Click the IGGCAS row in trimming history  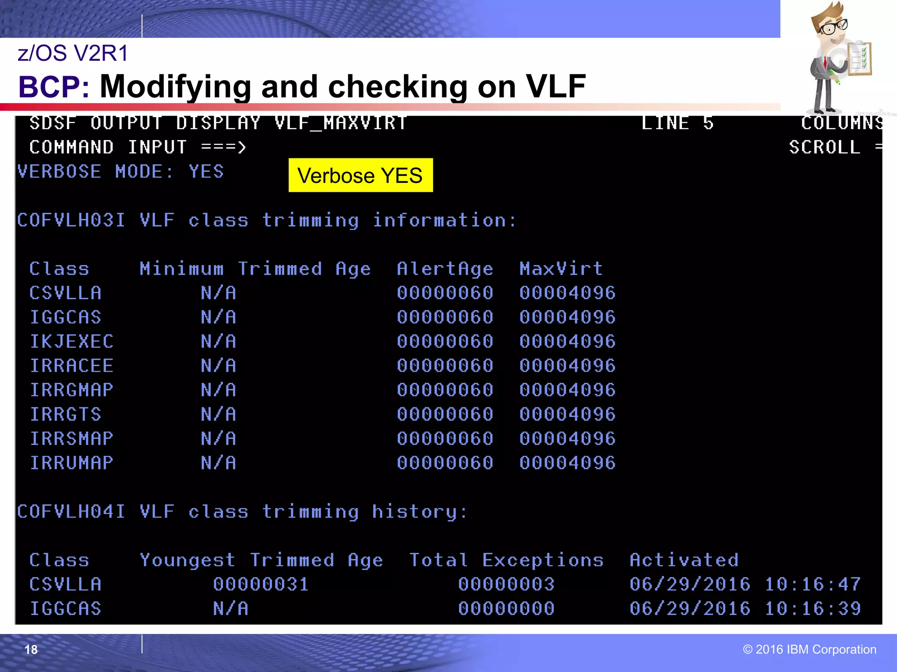(x=445, y=609)
